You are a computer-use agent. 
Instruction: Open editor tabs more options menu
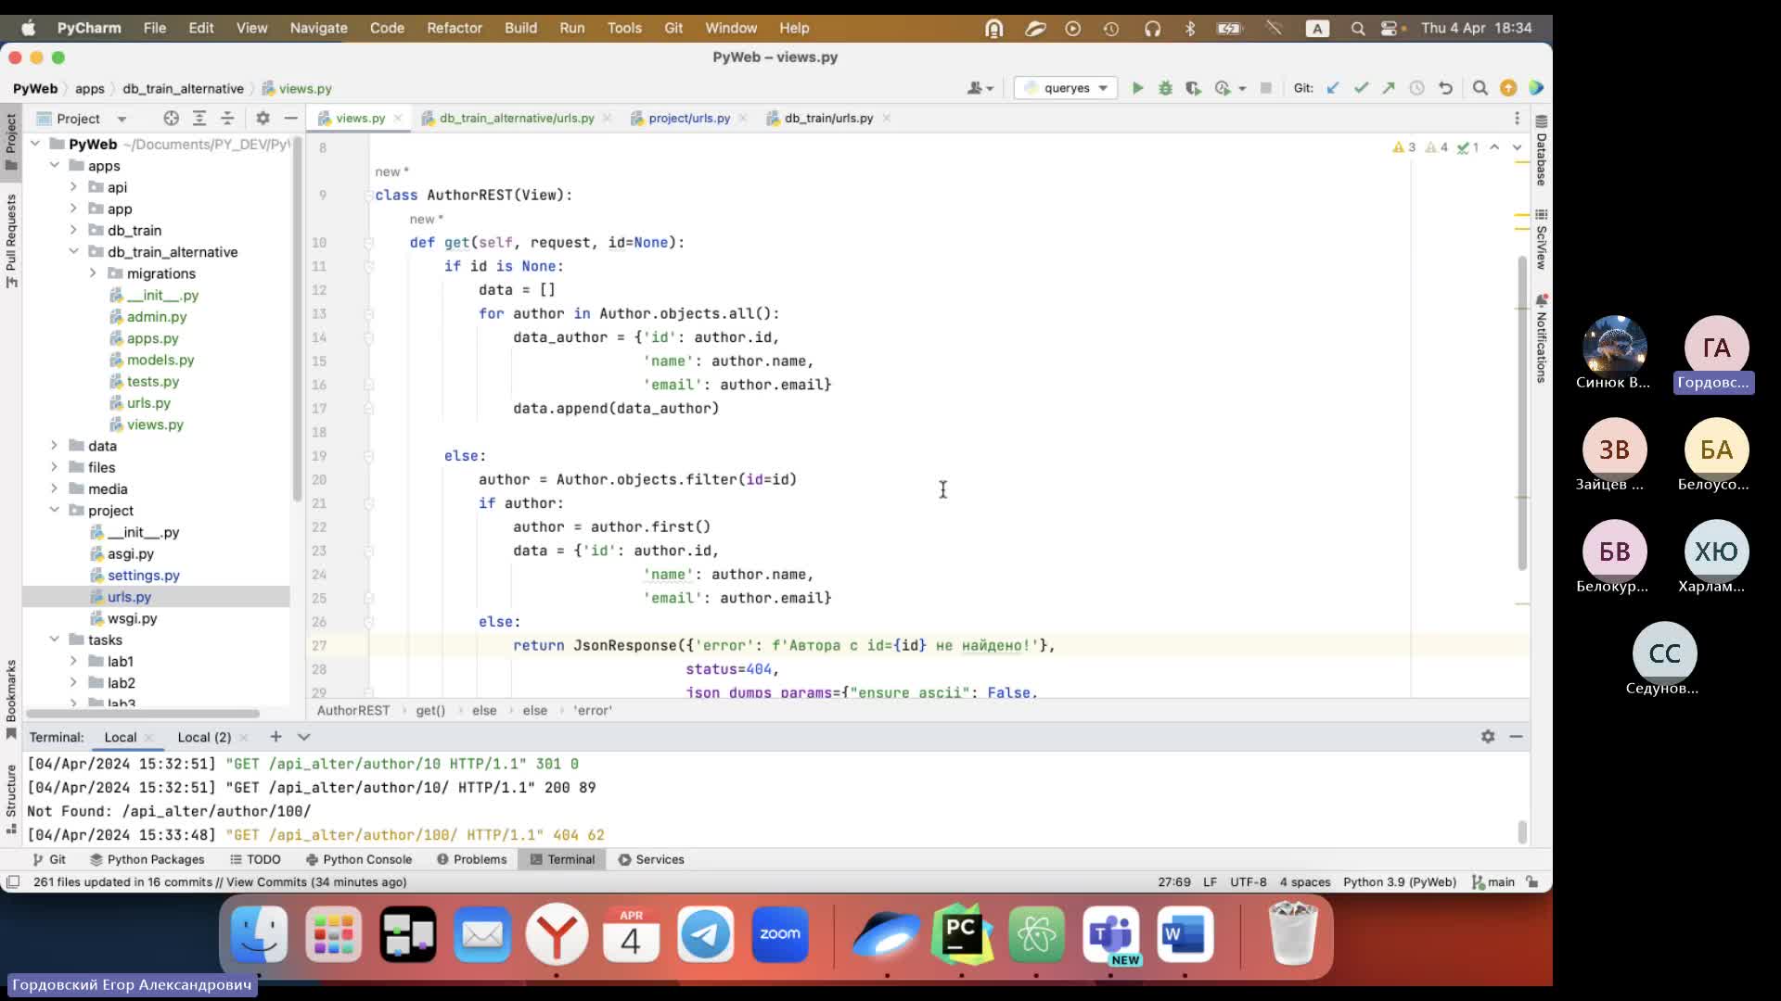pos(1518,118)
